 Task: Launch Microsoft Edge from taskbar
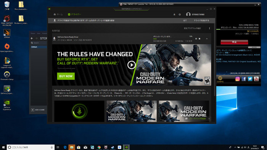(65, 147)
